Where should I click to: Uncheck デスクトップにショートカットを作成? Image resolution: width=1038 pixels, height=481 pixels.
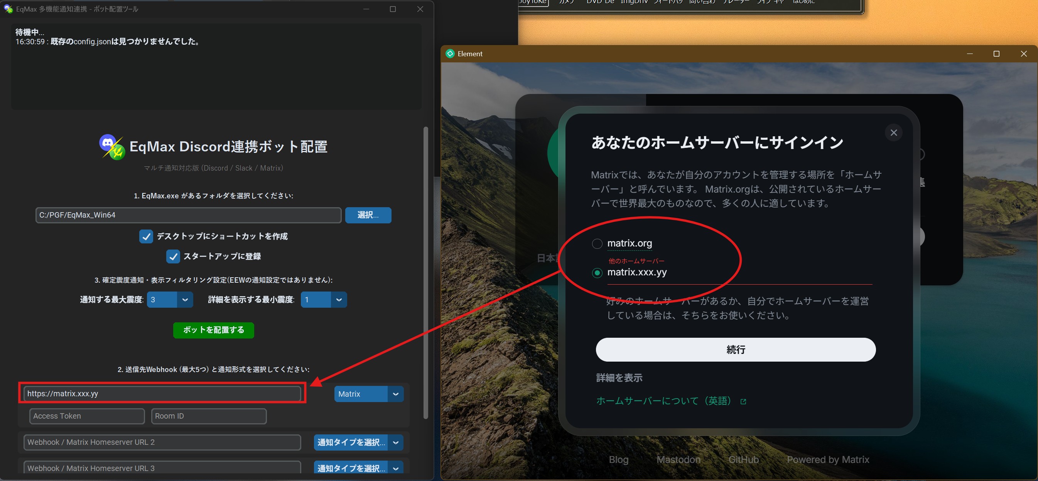146,236
